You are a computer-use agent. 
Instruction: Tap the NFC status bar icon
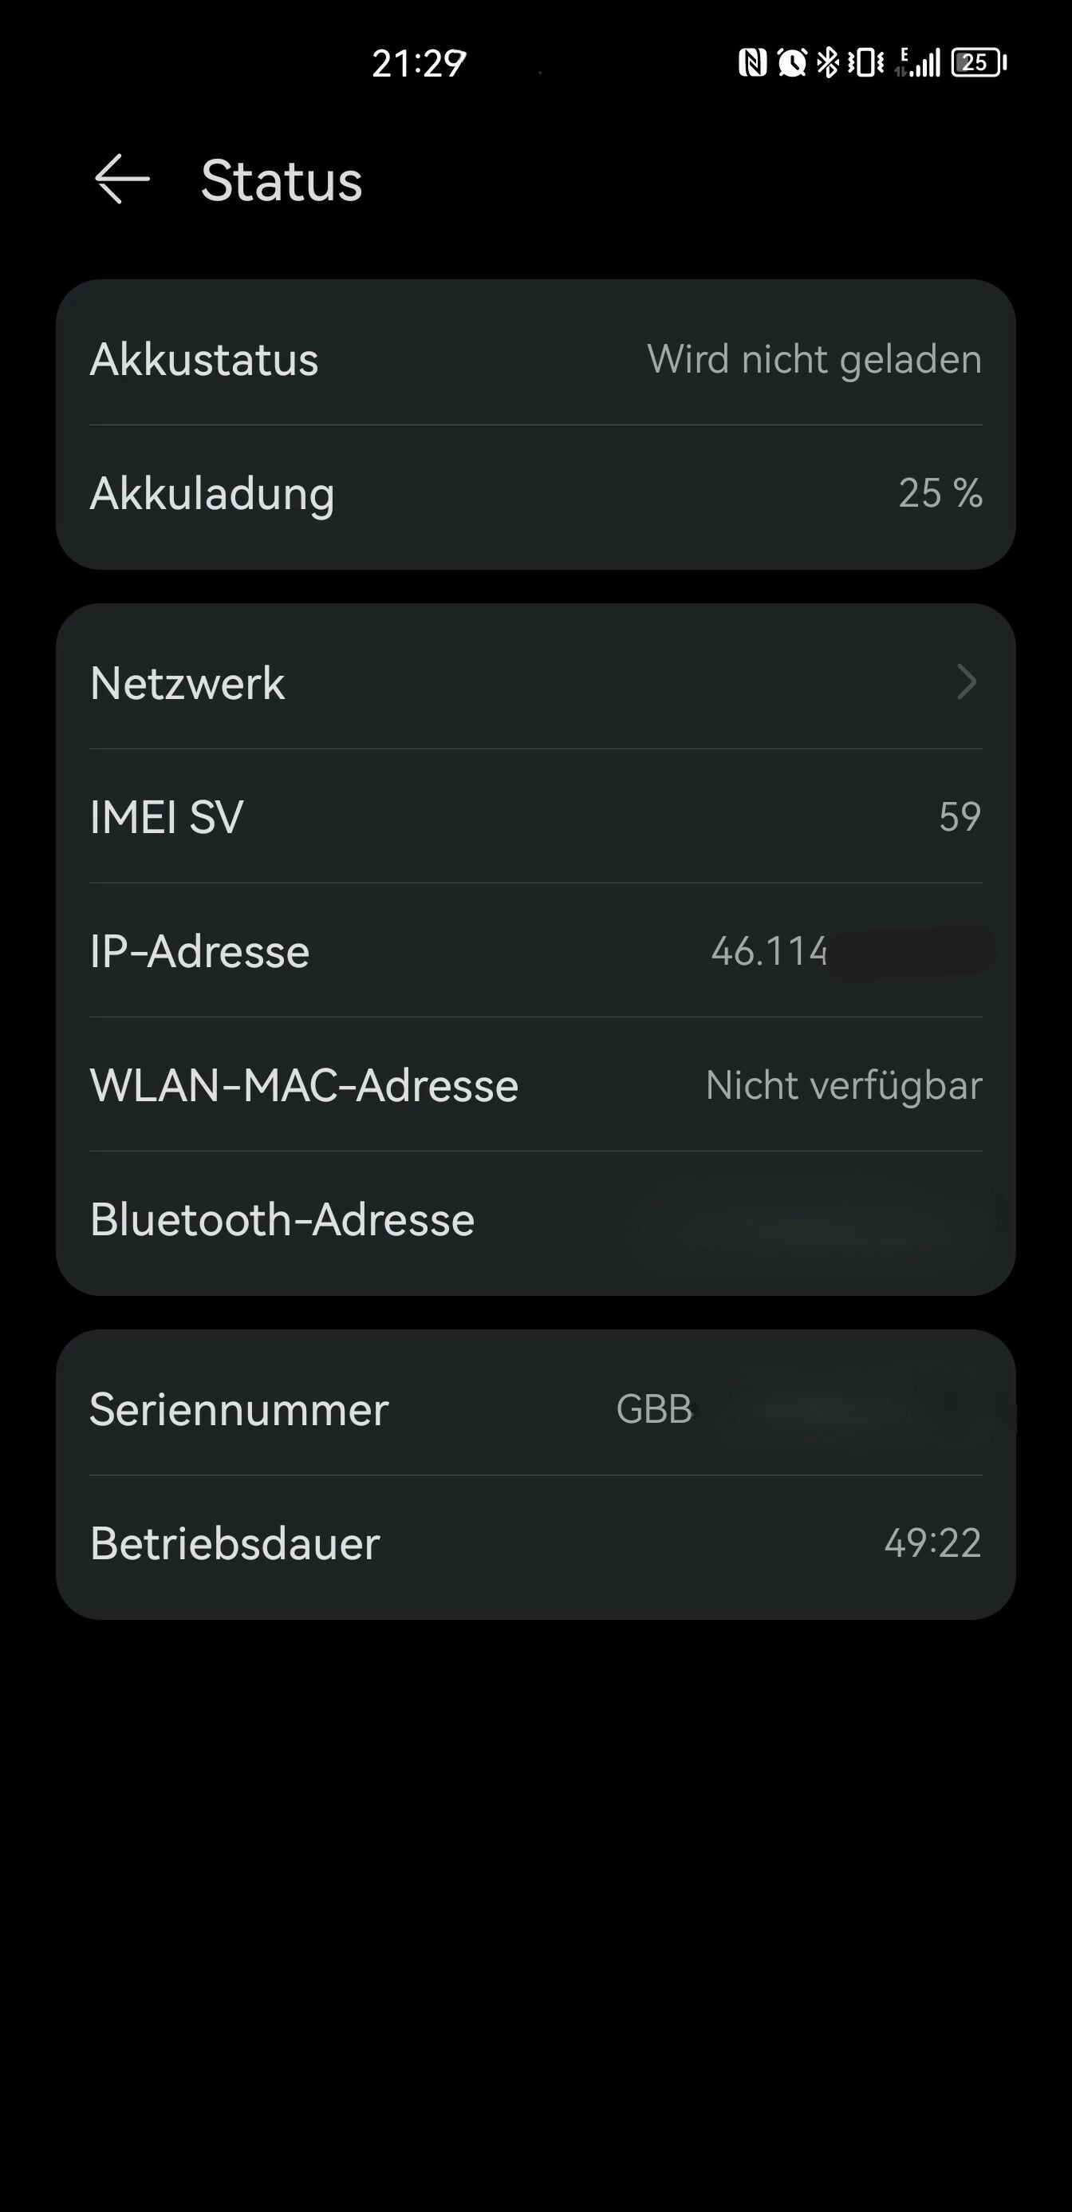752,63
